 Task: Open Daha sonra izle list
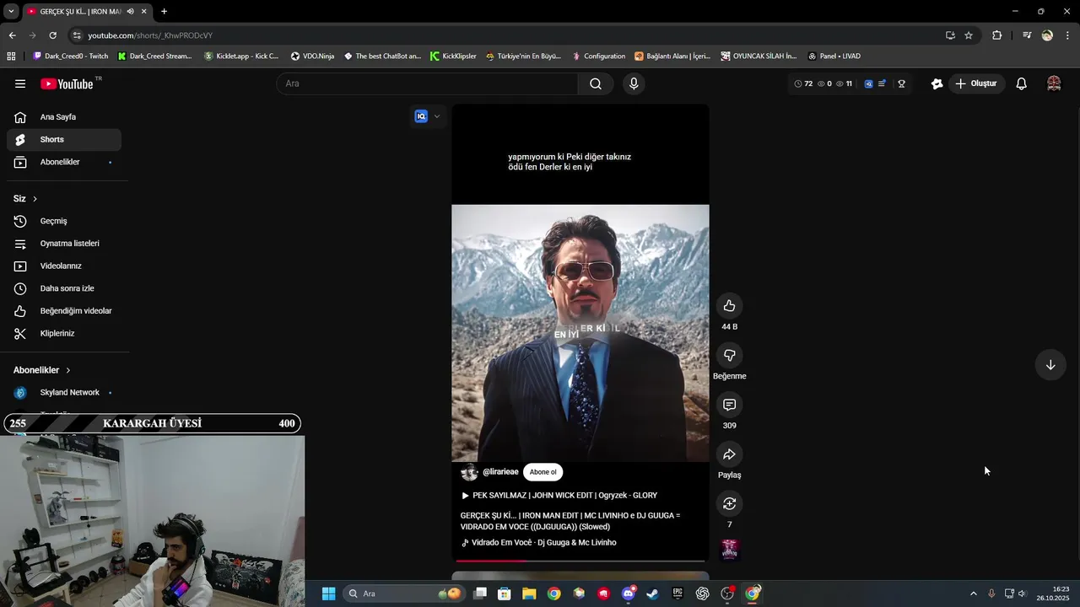(64, 288)
